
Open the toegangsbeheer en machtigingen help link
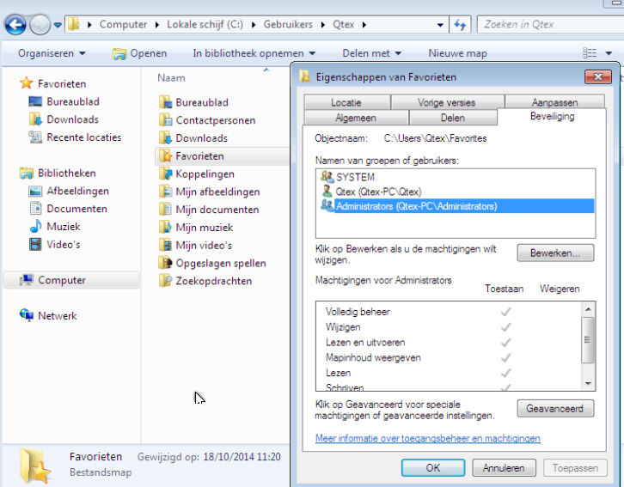point(427,438)
